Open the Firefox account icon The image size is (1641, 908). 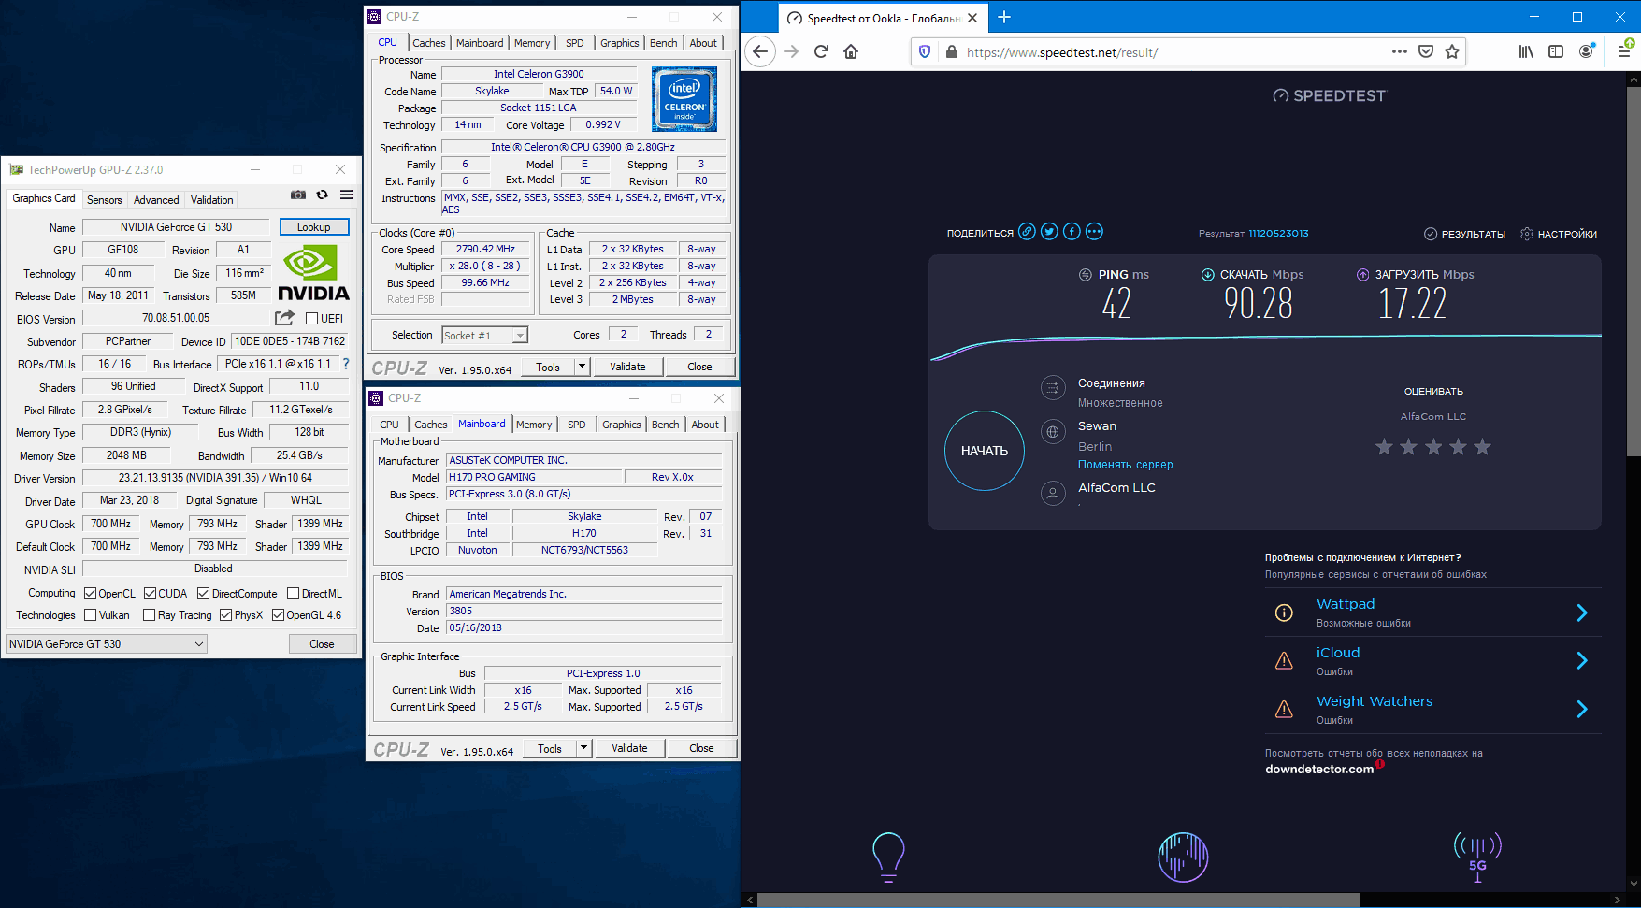click(x=1586, y=51)
